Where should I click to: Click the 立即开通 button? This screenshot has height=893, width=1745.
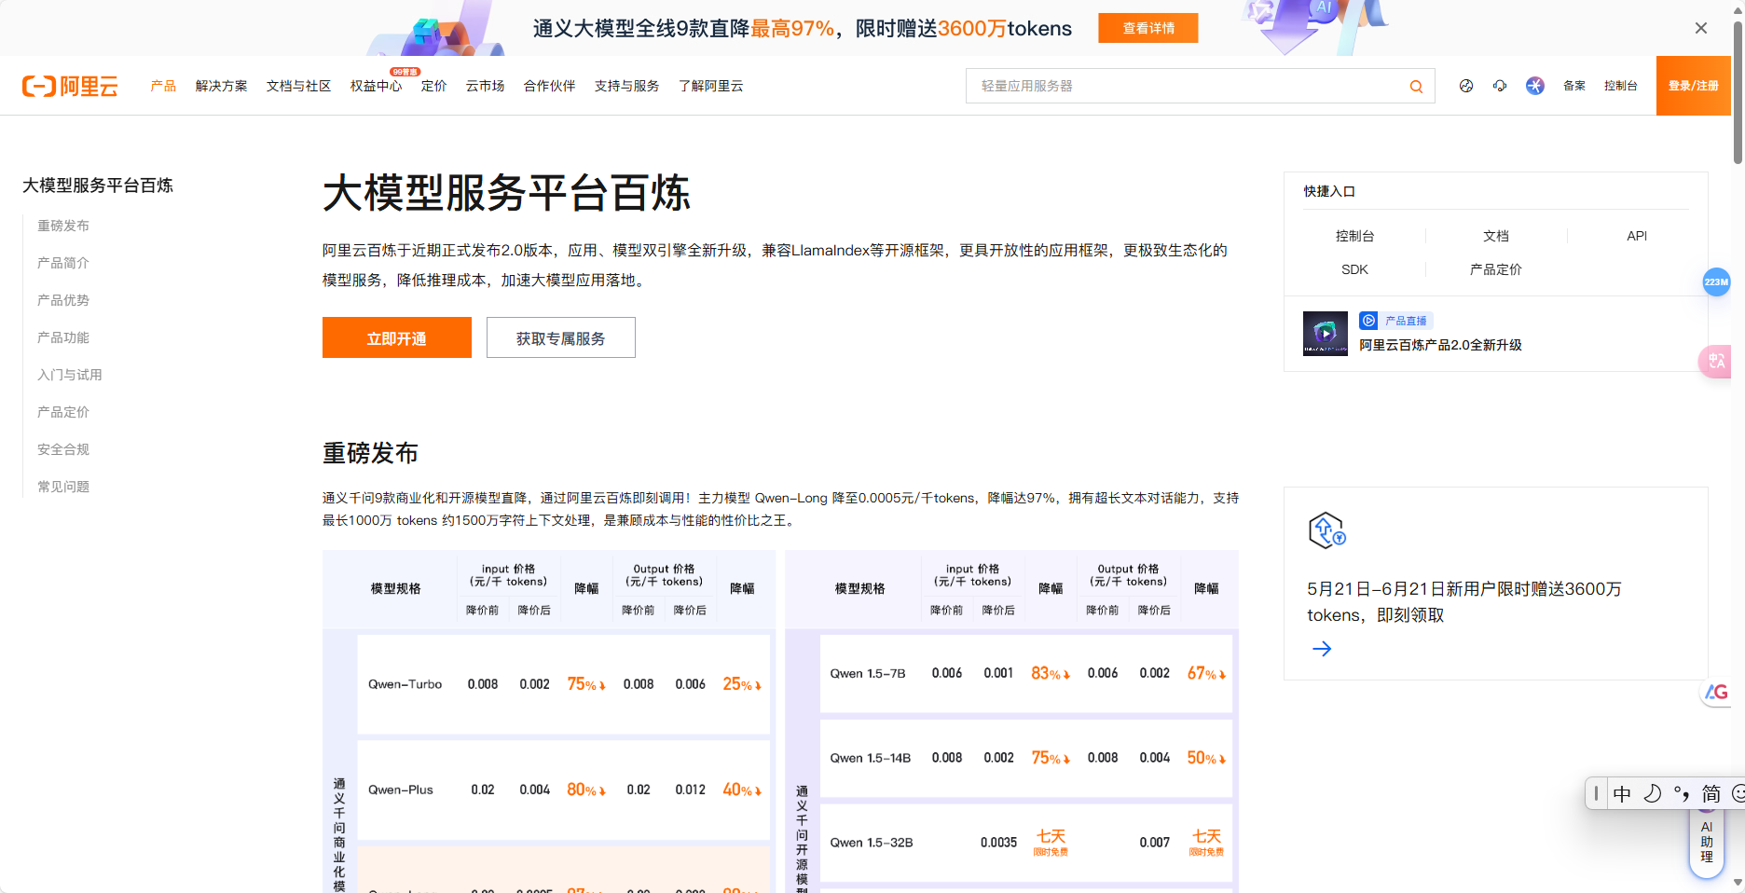click(x=396, y=337)
